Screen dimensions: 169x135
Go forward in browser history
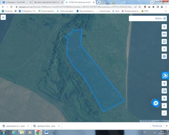(7, 7)
